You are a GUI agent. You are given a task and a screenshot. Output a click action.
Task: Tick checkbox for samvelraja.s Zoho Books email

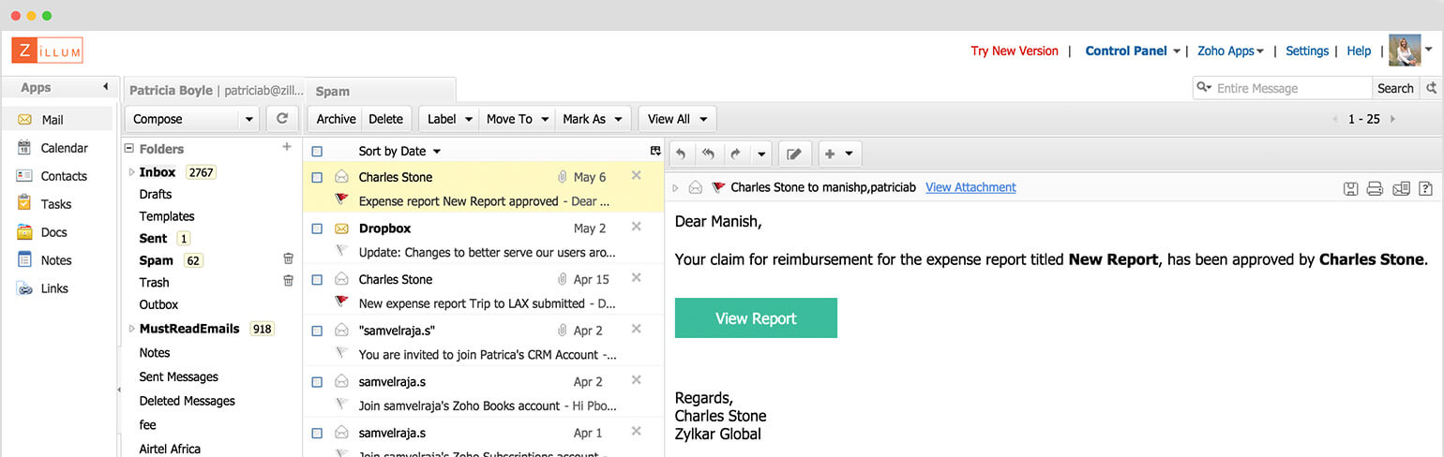[x=317, y=382]
